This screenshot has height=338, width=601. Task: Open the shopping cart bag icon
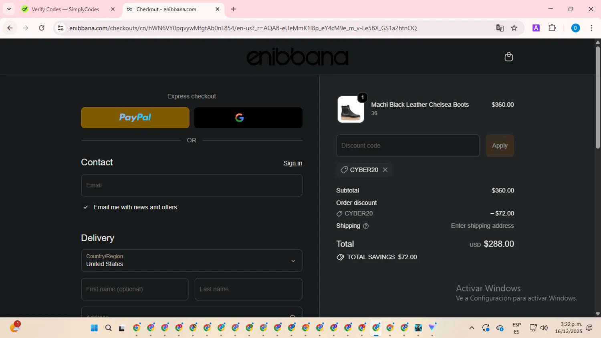[508, 57]
